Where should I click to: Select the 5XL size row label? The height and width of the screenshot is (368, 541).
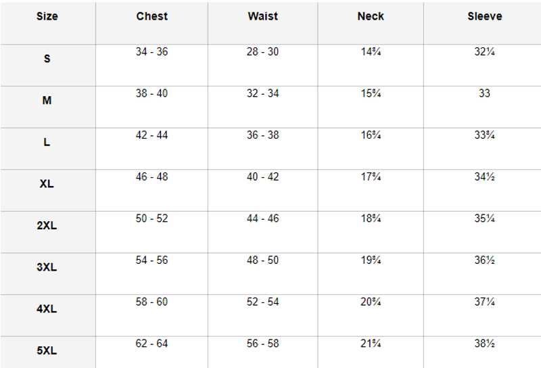point(47,351)
